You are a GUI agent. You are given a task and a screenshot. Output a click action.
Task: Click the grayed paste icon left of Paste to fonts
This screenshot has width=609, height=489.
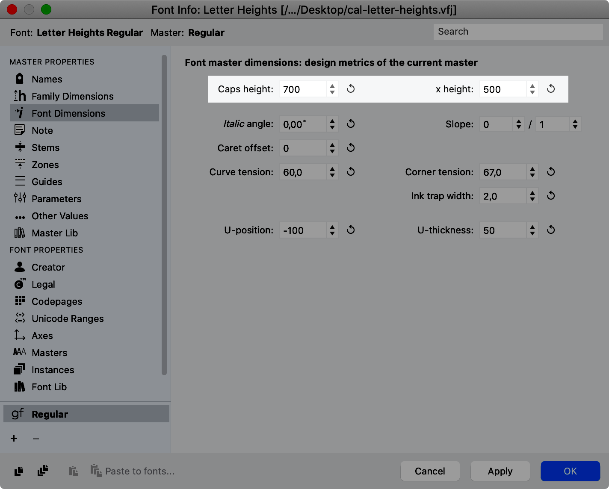click(74, 471)
